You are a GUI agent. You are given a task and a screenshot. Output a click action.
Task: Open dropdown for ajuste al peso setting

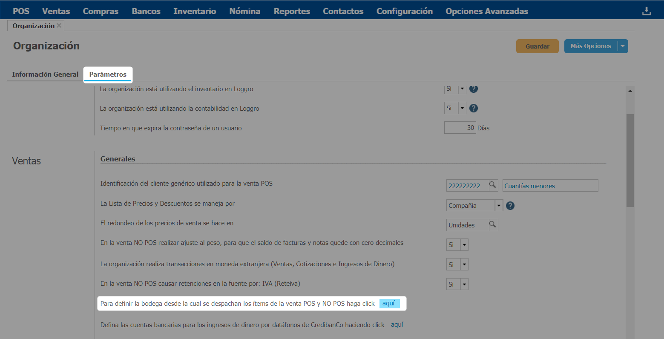pyautogui.click(x=464, y=245)
